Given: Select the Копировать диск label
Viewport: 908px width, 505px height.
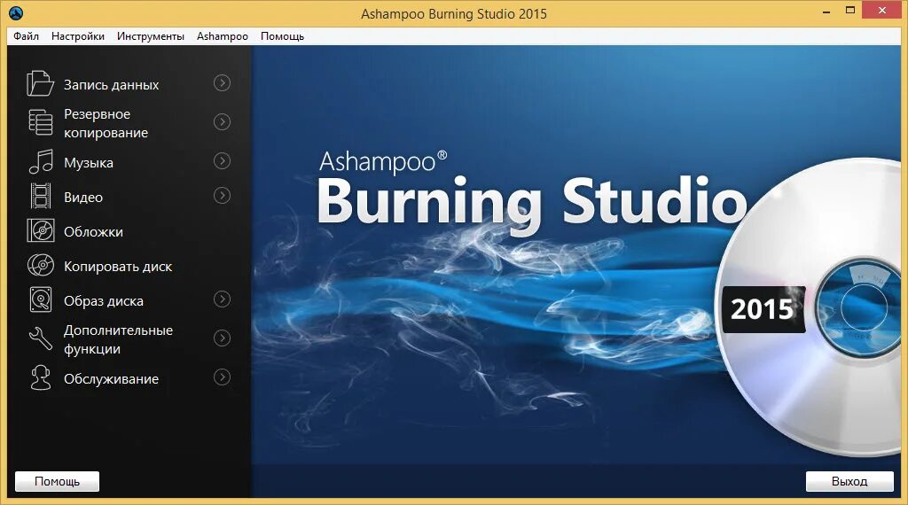Looking at the screenshot, I should coord(118,267).
